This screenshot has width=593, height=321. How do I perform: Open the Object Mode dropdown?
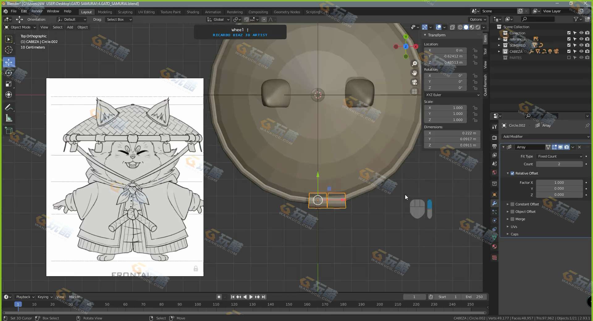(20, 27)
